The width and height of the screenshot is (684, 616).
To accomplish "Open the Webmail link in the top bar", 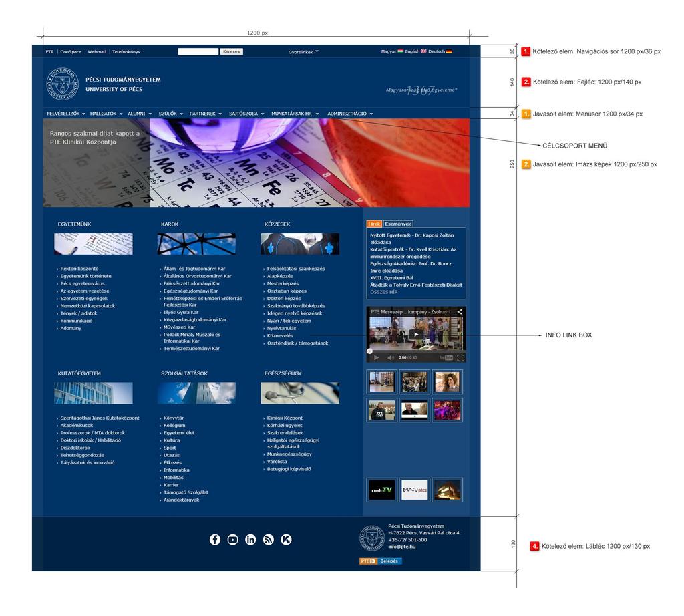I will [97, 52].
